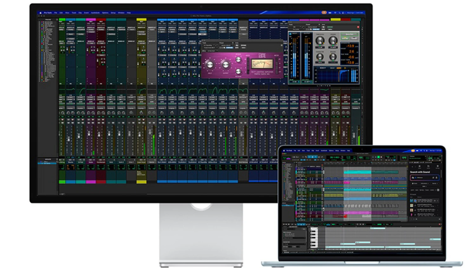Close the gray limiter plugin with its red button

tap(358, 27)
